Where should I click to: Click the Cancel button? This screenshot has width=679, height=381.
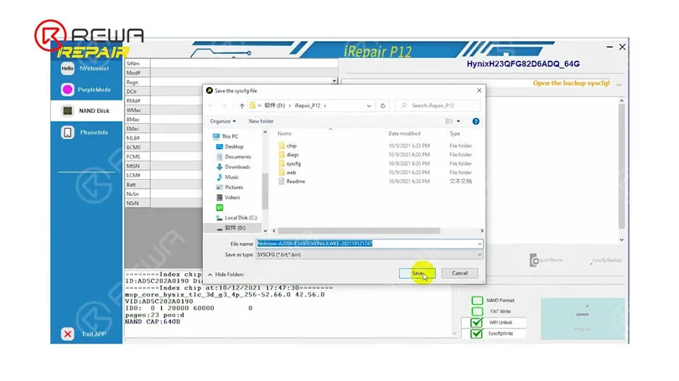[459, 273]
